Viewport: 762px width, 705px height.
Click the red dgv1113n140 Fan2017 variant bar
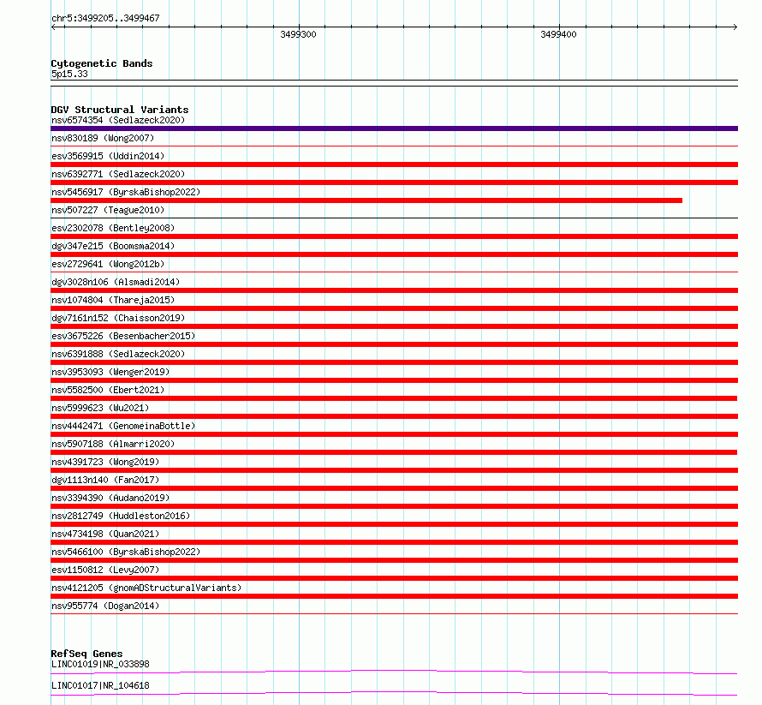coord(394,488)
